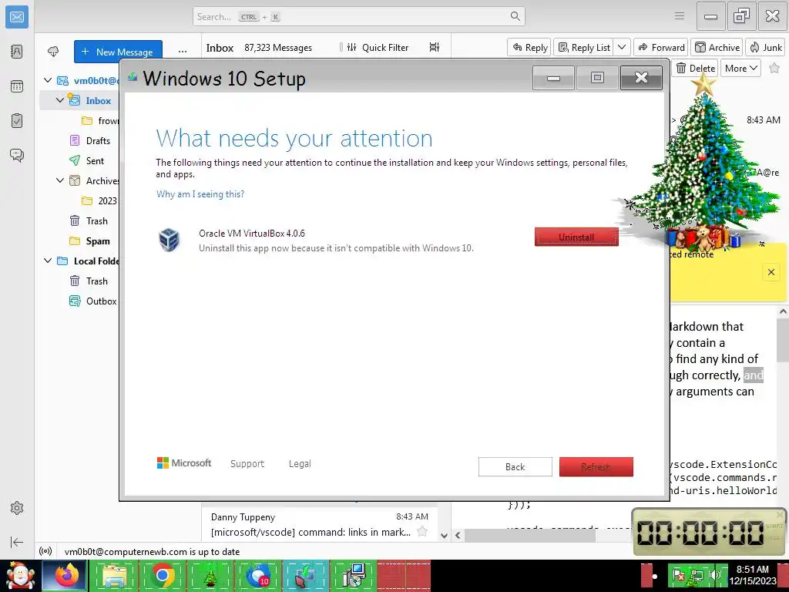Open File Explorer from the taskbar

(x=114, y=576)
